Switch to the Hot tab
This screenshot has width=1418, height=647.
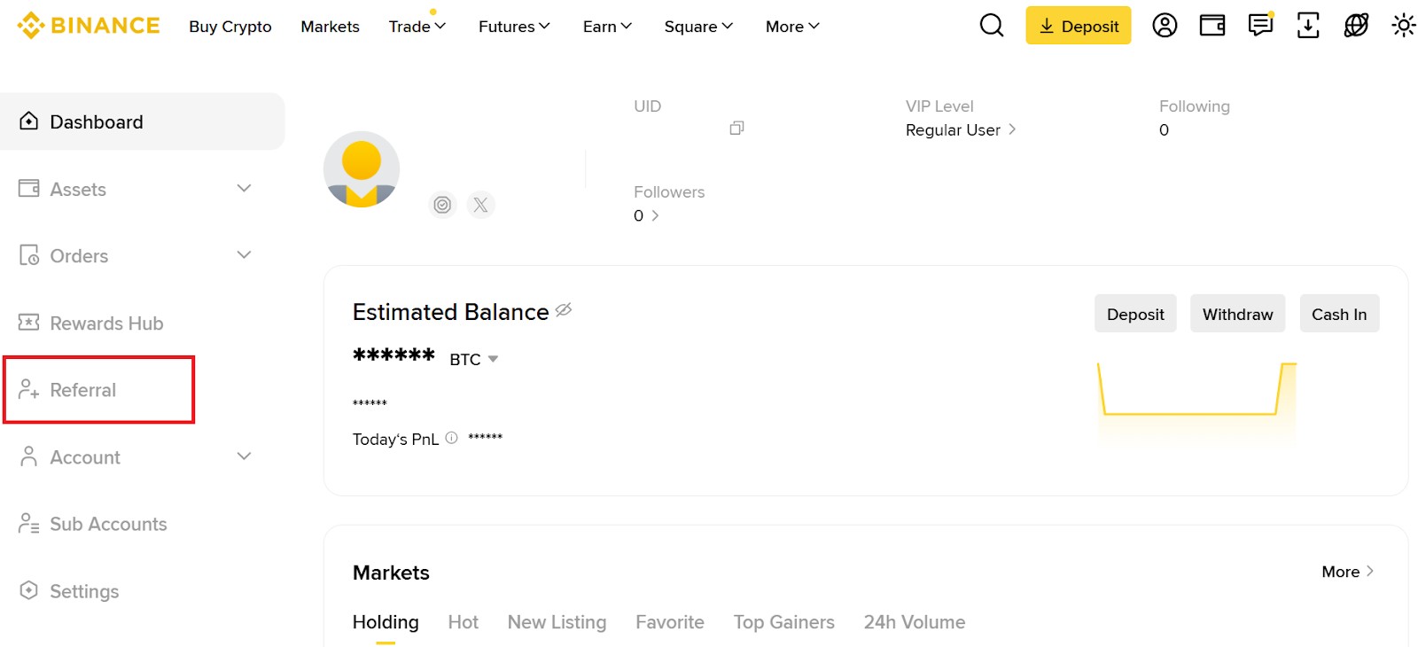tap(464, 622)
